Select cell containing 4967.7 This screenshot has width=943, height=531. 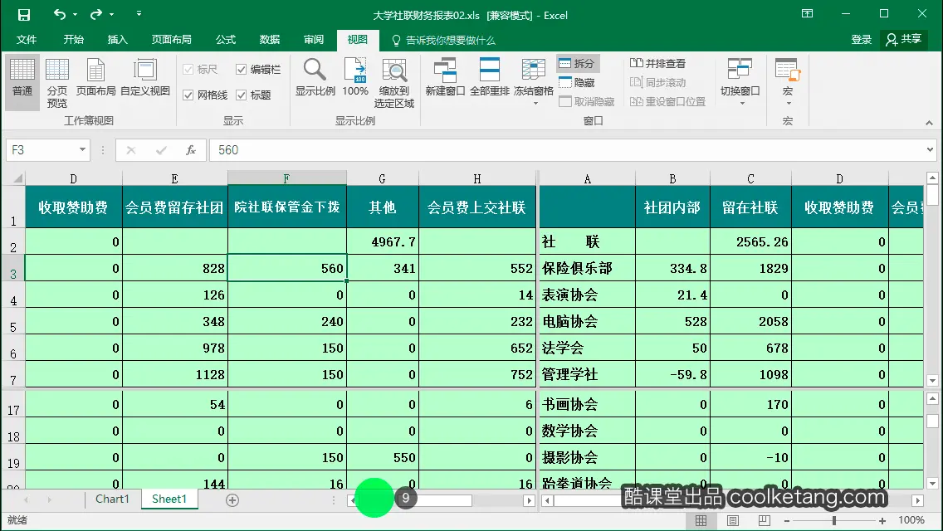(x=382, y=241)
